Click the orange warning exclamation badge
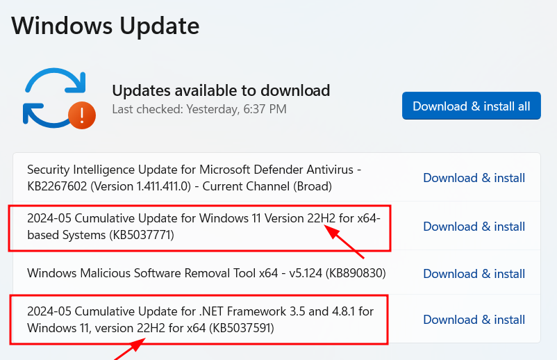 coord(82,113)
